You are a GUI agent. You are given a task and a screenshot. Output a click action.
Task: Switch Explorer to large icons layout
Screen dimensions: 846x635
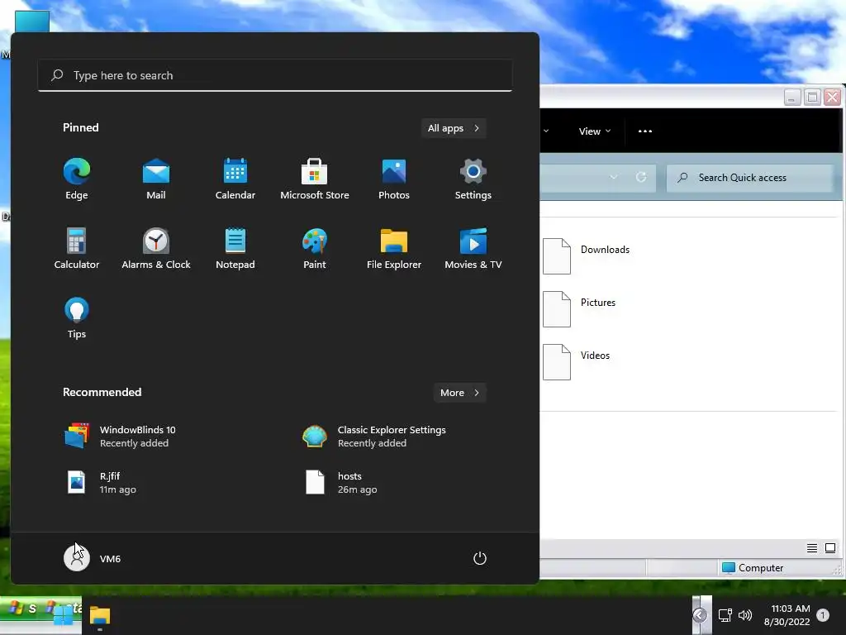(x=830, y=548)
